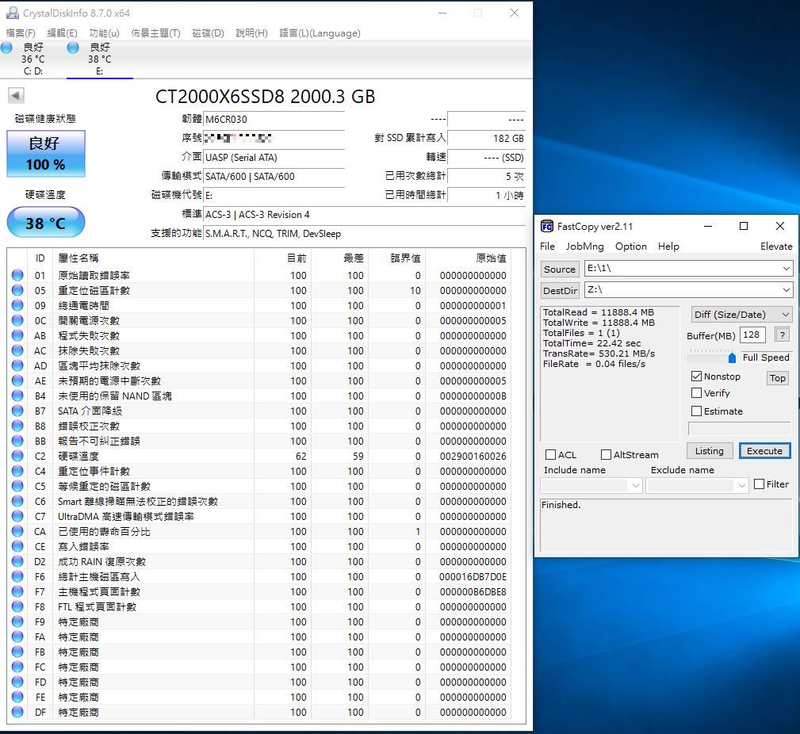Click status orb for attribute C7 row
This screenshot has height=734, width=800.
[17, 516]
